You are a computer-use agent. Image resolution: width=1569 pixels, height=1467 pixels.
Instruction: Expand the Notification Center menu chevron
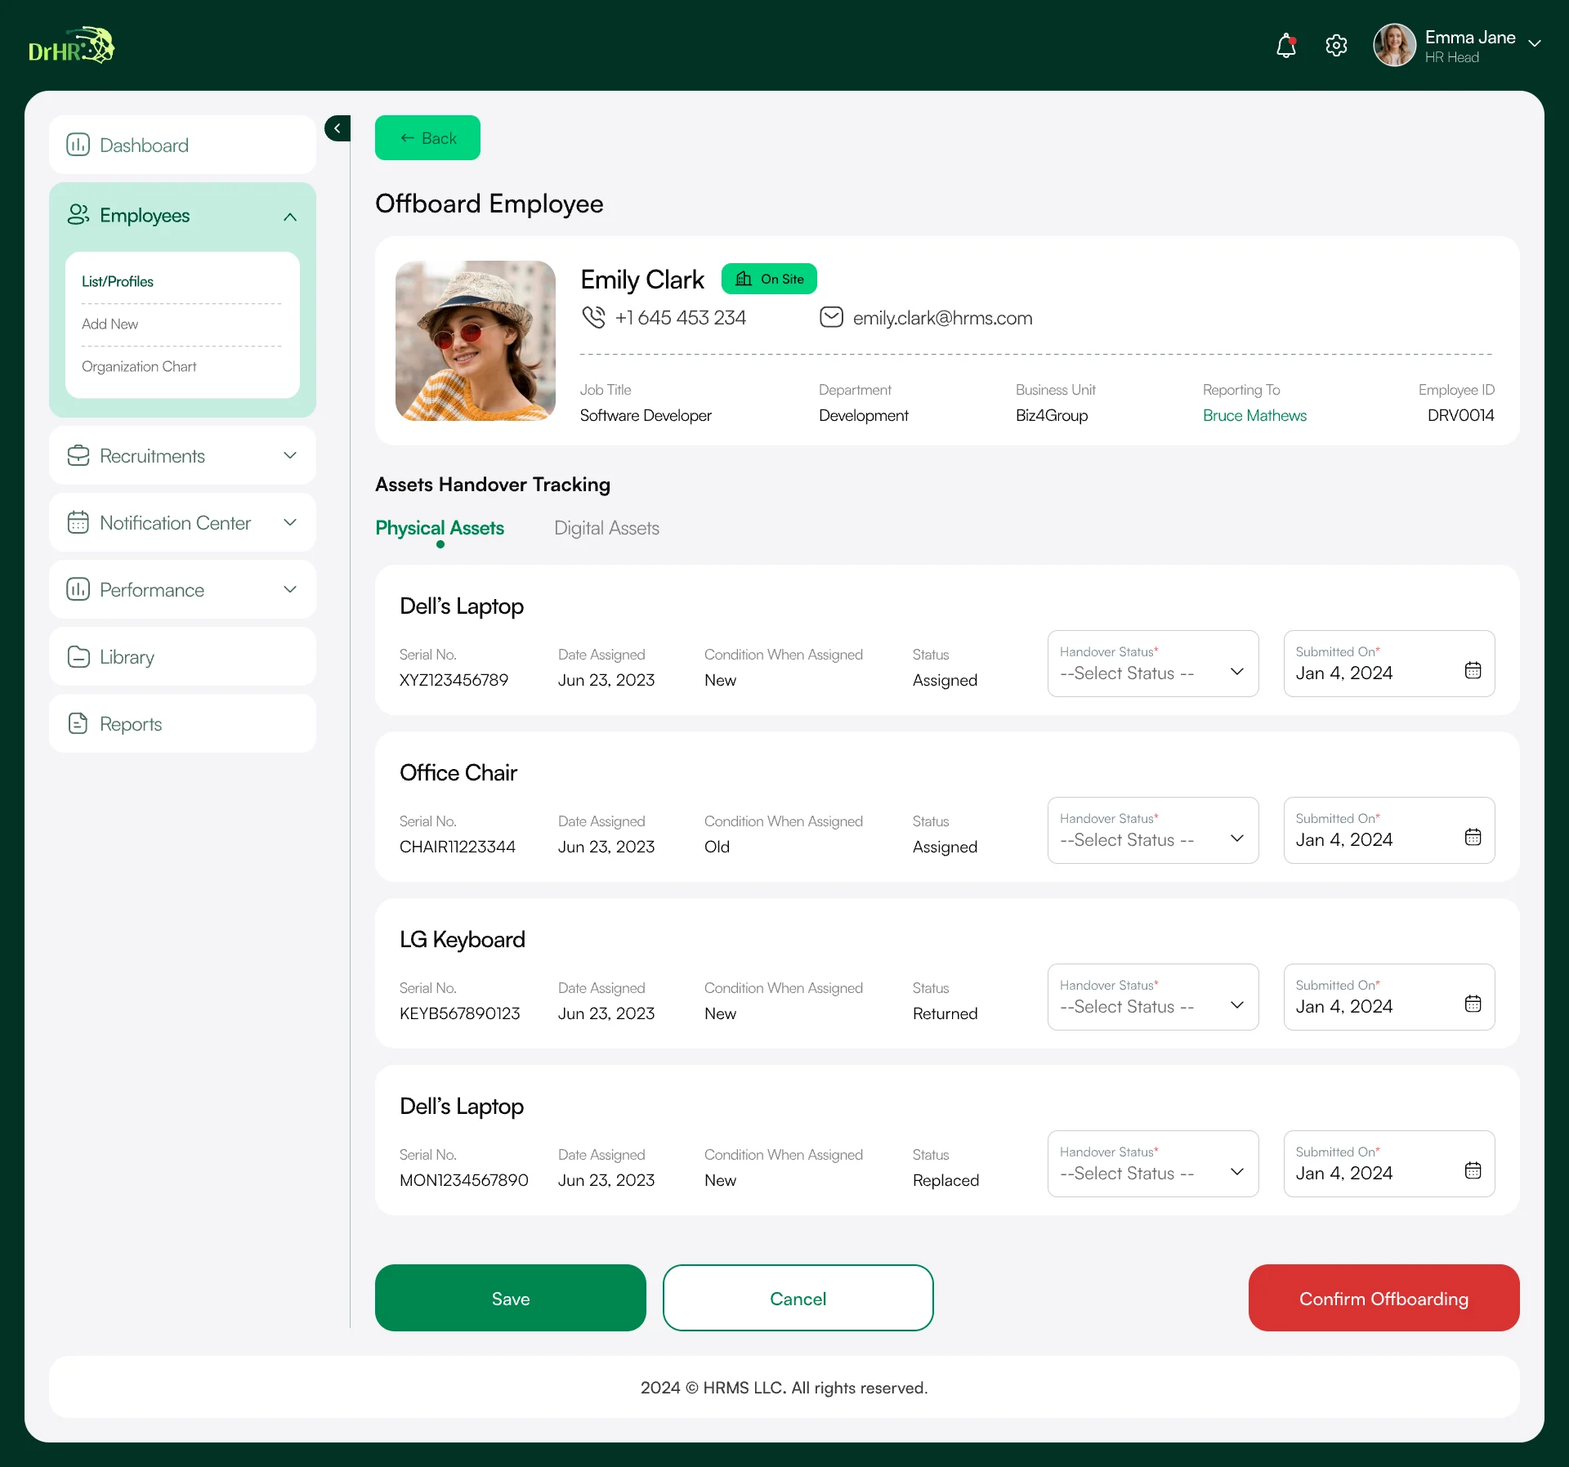[290, 522]
